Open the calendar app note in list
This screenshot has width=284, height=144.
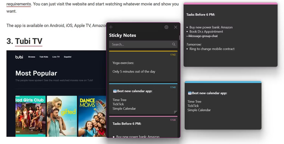pyautogui.click(x=143, y=99)
